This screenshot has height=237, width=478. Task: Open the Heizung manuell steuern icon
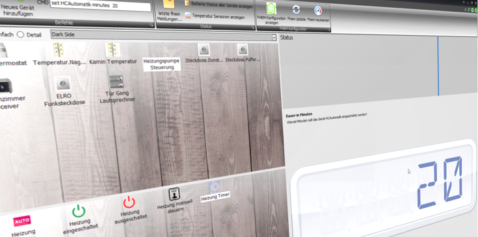click(x=174, y=194)
